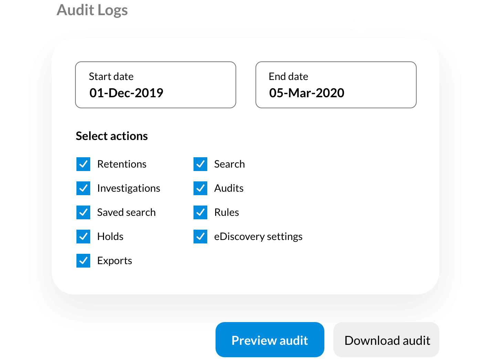Uncheck the Holds action checkbox
This screenshot has width=491, height=360.
tap(83, 237)
